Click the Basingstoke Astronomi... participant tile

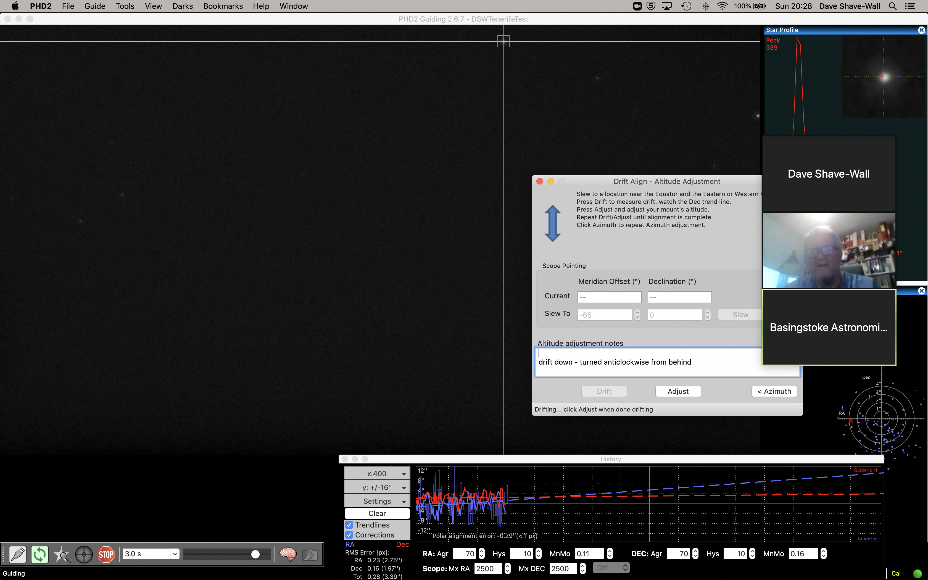click(x=829, y=327)
